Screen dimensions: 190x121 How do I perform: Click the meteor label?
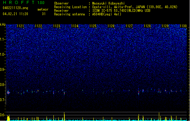click(43, 9)
